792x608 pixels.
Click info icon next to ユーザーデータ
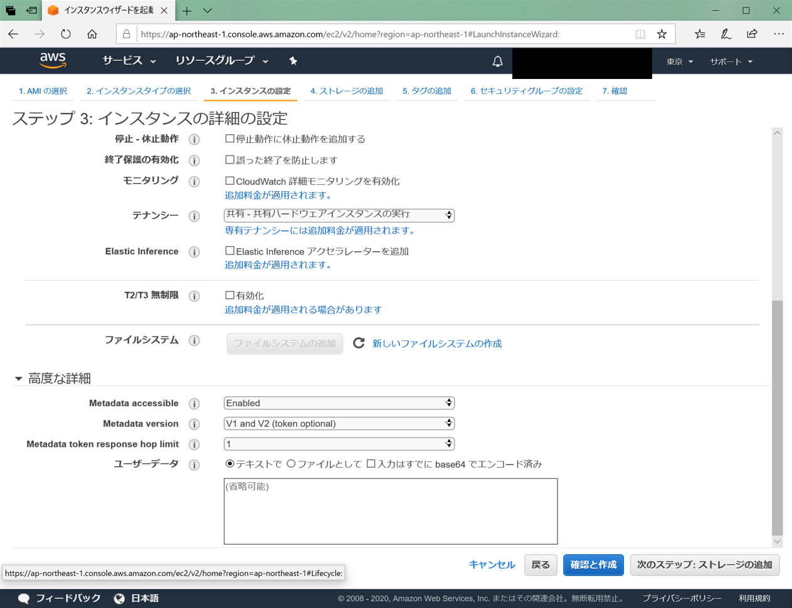click(x=194, y=464)
